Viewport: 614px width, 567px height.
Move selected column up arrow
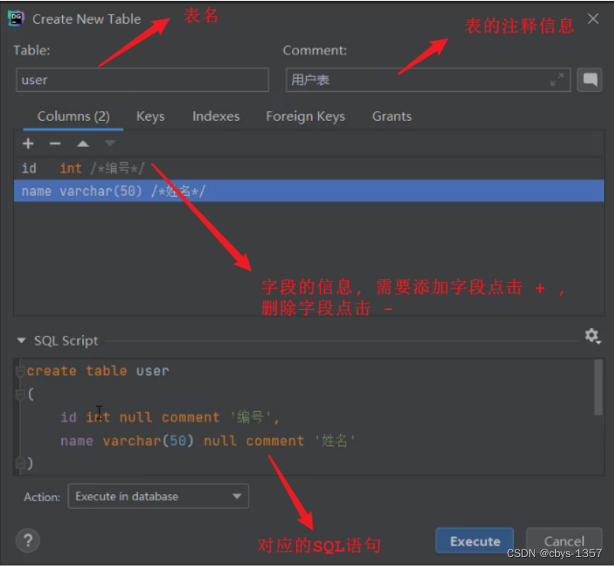83,144
